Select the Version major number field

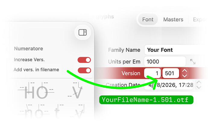153,73
